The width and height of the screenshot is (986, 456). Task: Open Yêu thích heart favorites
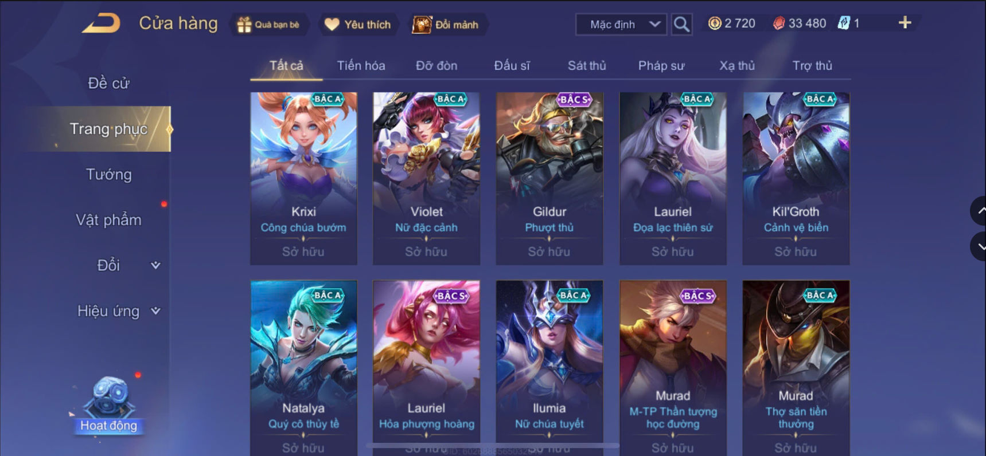point(332,25)
